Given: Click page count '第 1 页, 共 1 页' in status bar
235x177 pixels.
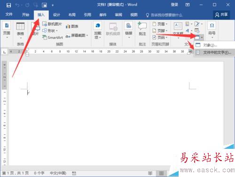Looking at the screenshot, I should coord(16,173).
